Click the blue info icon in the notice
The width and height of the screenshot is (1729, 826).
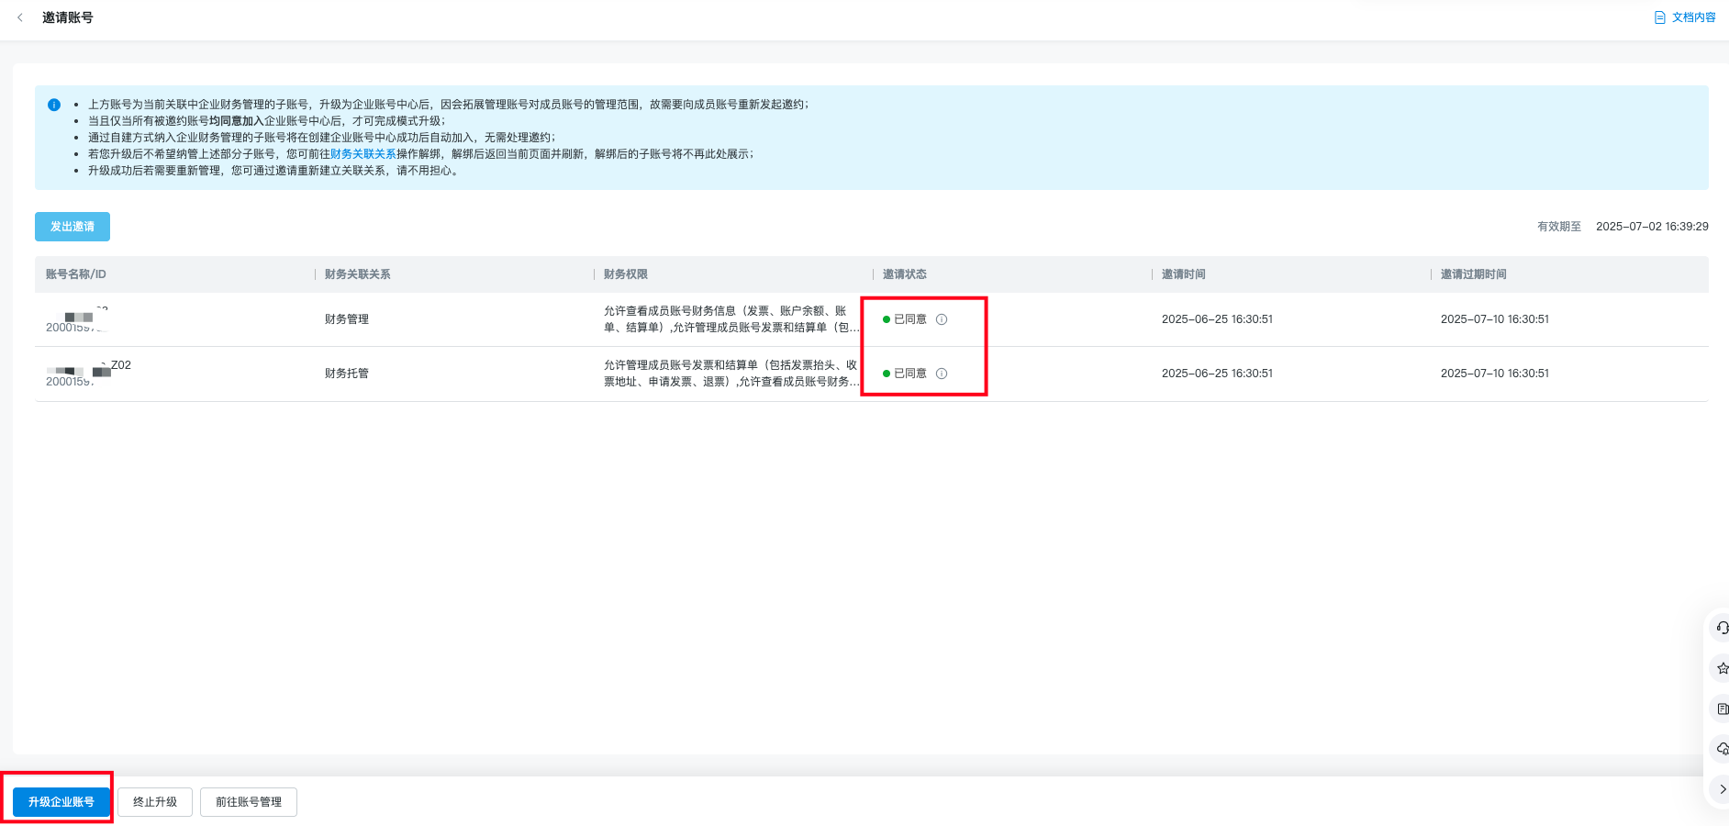click(x=54, y=105)
